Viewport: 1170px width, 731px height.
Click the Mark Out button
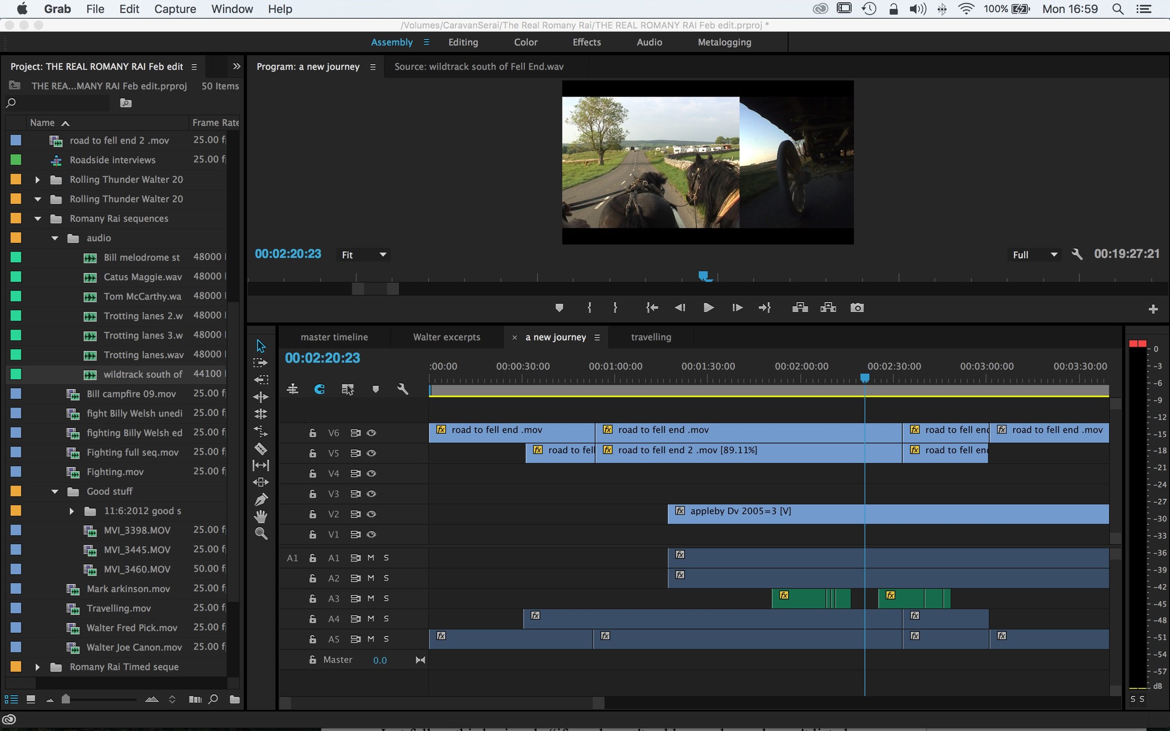[x=615, y=307]
